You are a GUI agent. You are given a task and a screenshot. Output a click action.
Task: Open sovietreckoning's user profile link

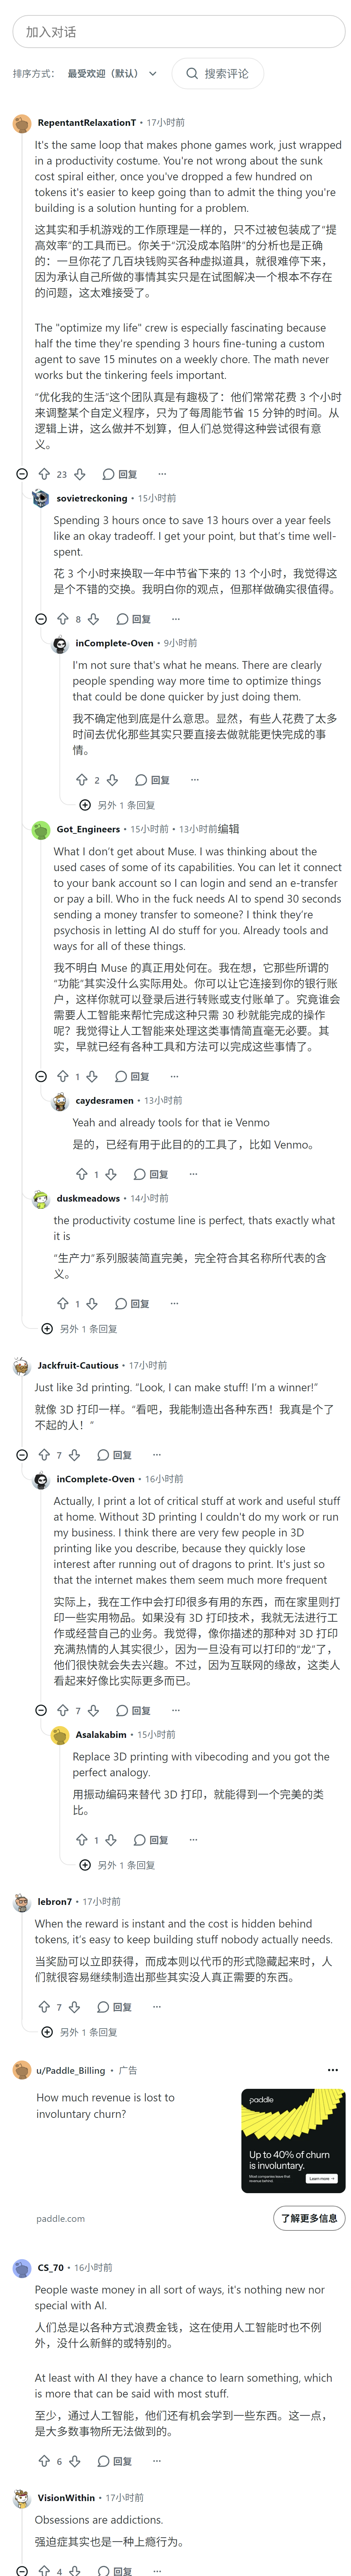pyautogui.click(x=92, y=498)
